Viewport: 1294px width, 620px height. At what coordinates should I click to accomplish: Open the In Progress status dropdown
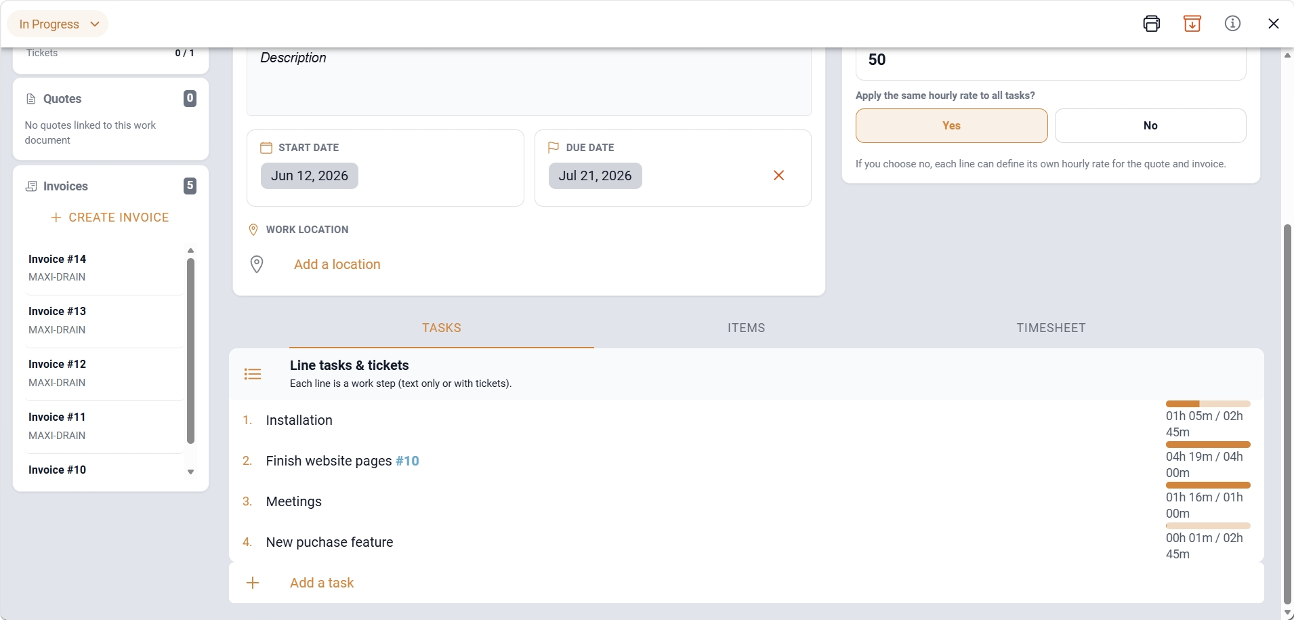58,24
